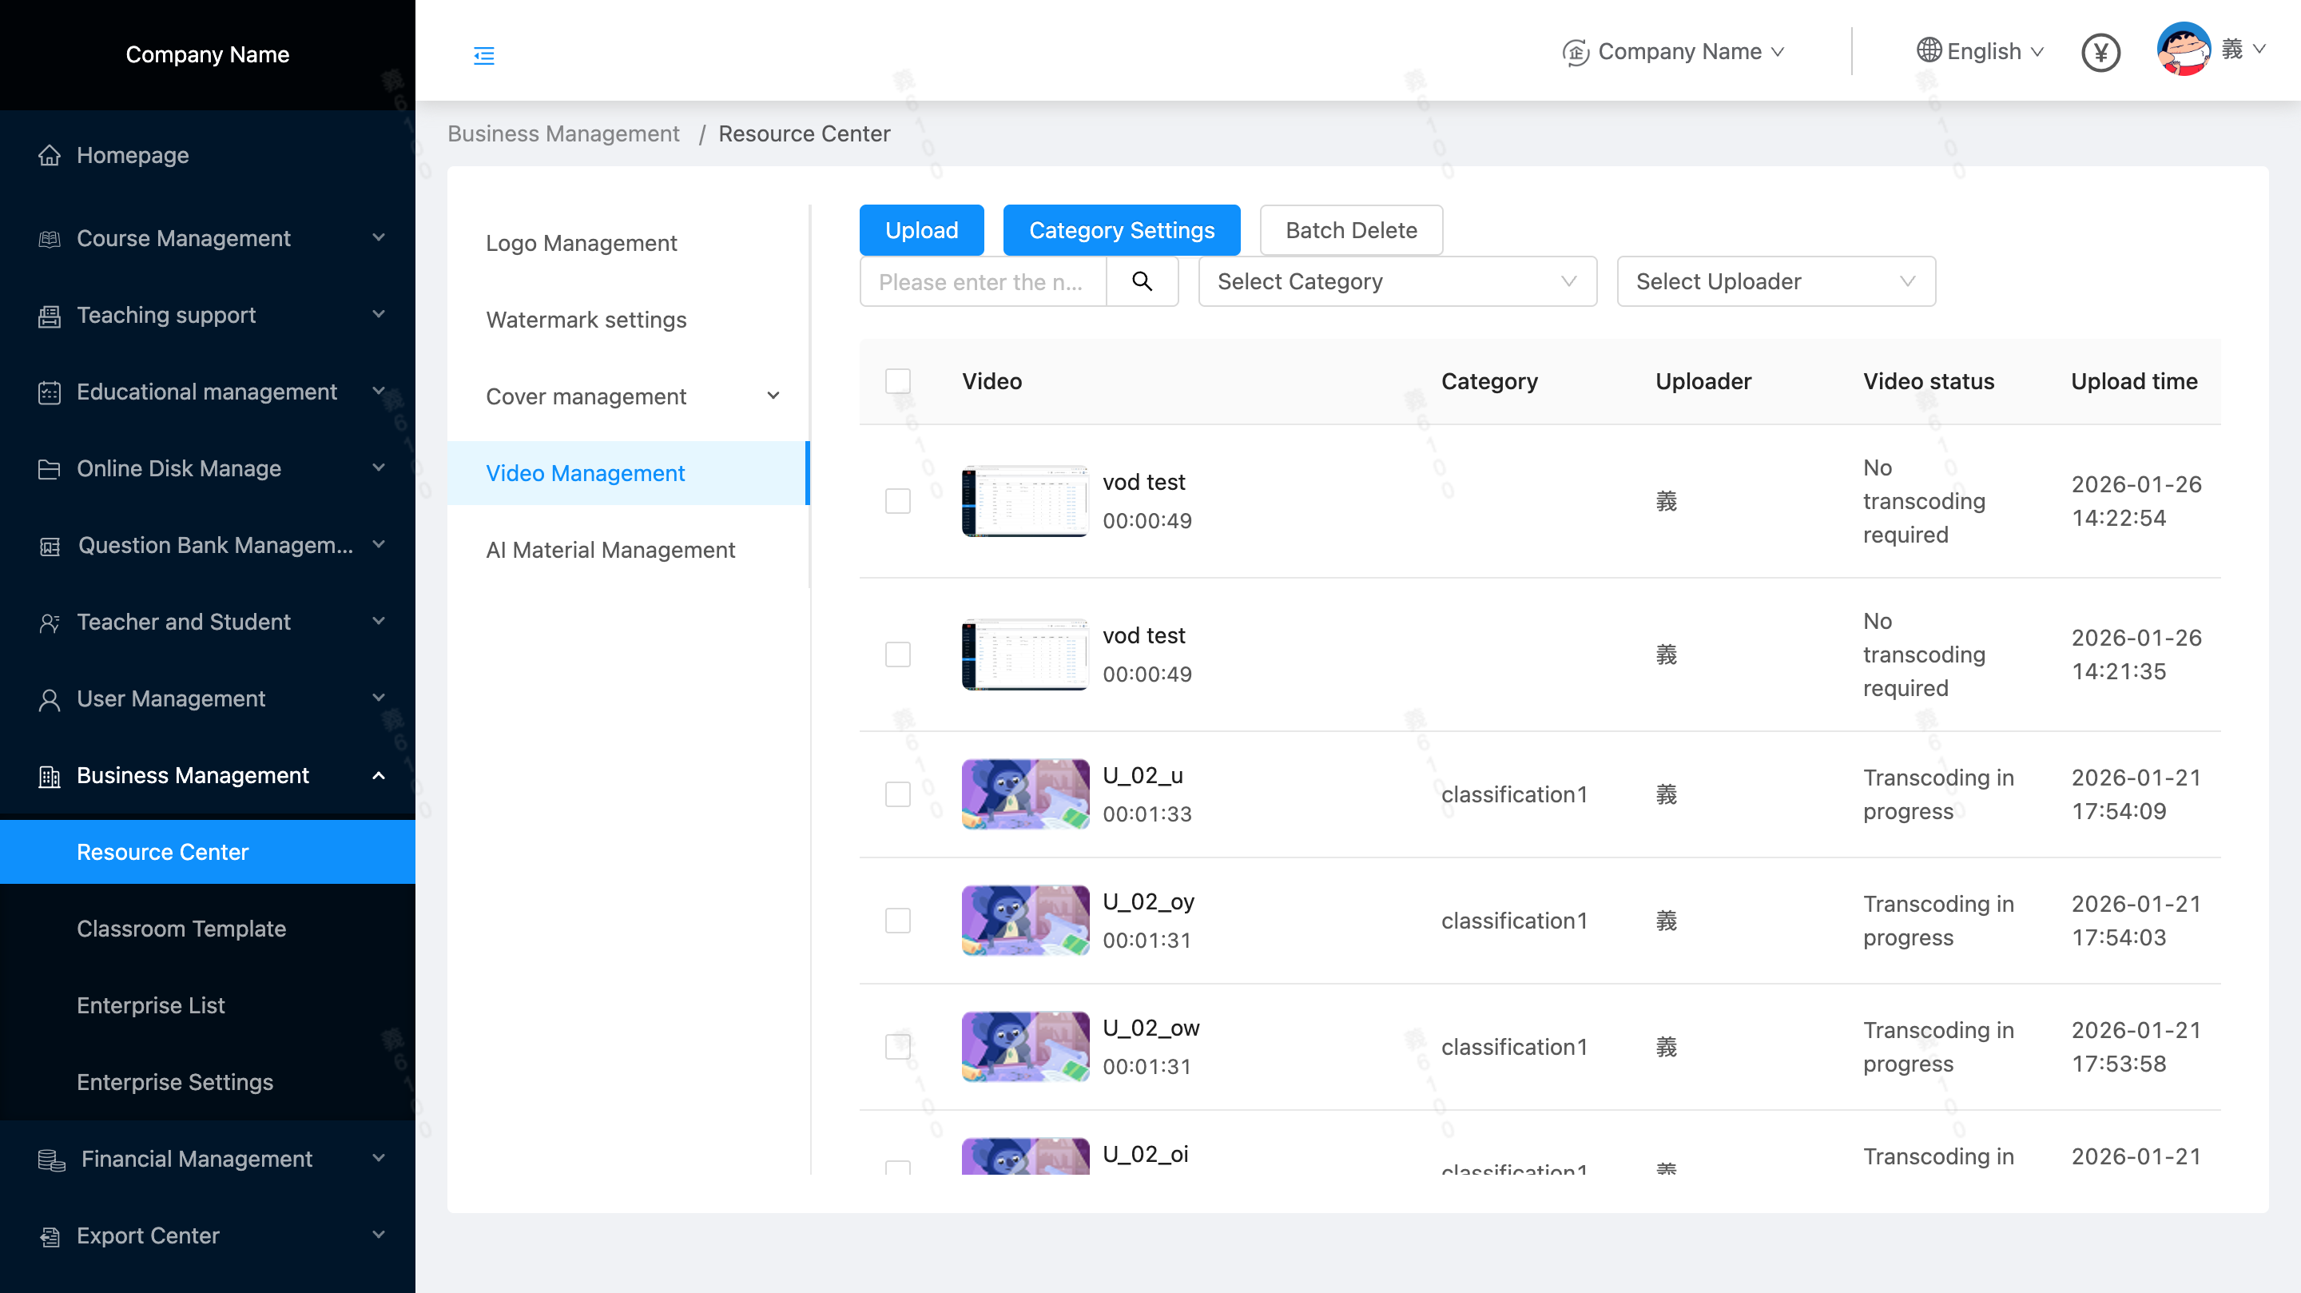Click the Homepage house icon
The width and height of the screenshot is (2301, 1293).
click(x=50, y=156)
